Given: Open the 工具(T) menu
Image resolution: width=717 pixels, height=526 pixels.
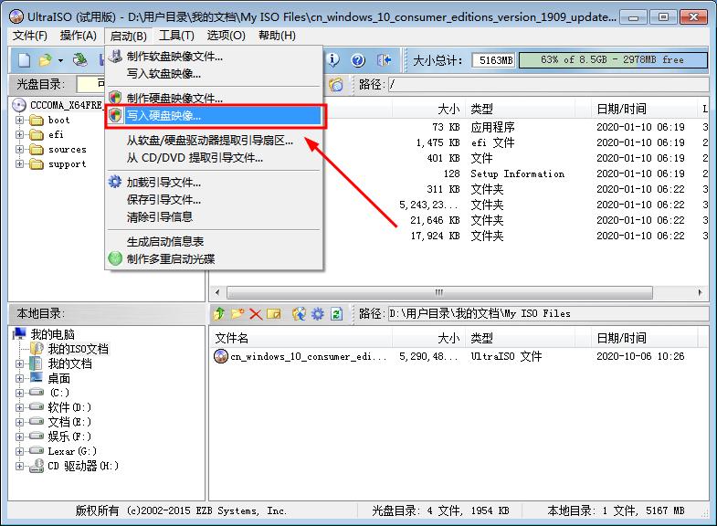Looking at the screenshot, I should click(176, 36).
